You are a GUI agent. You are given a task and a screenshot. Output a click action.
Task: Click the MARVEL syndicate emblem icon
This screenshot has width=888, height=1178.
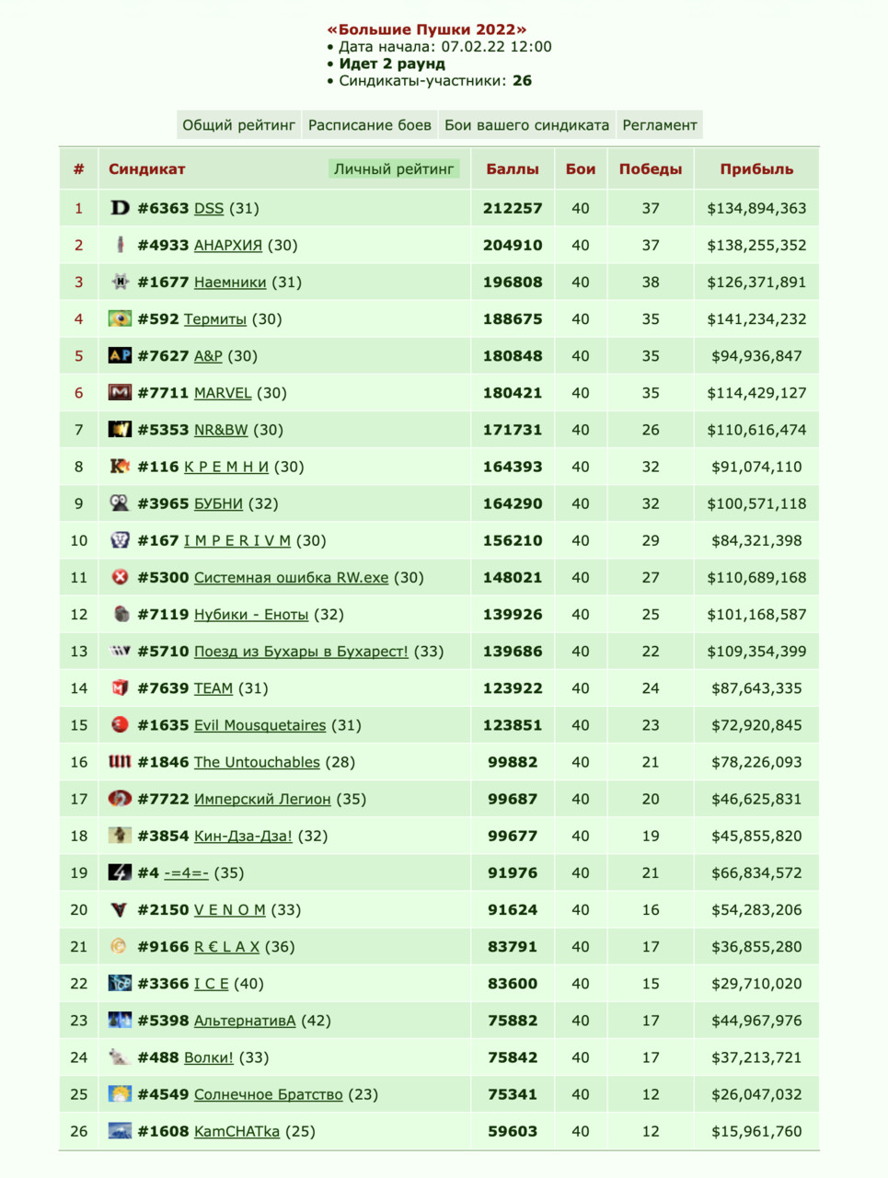point(120,392)
